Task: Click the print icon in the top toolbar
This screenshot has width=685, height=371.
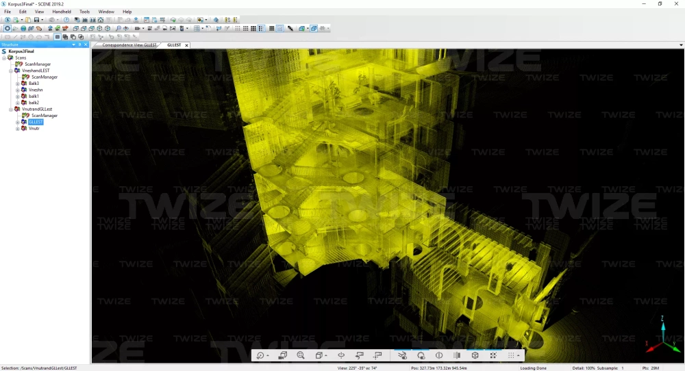Action: (52, 20)
